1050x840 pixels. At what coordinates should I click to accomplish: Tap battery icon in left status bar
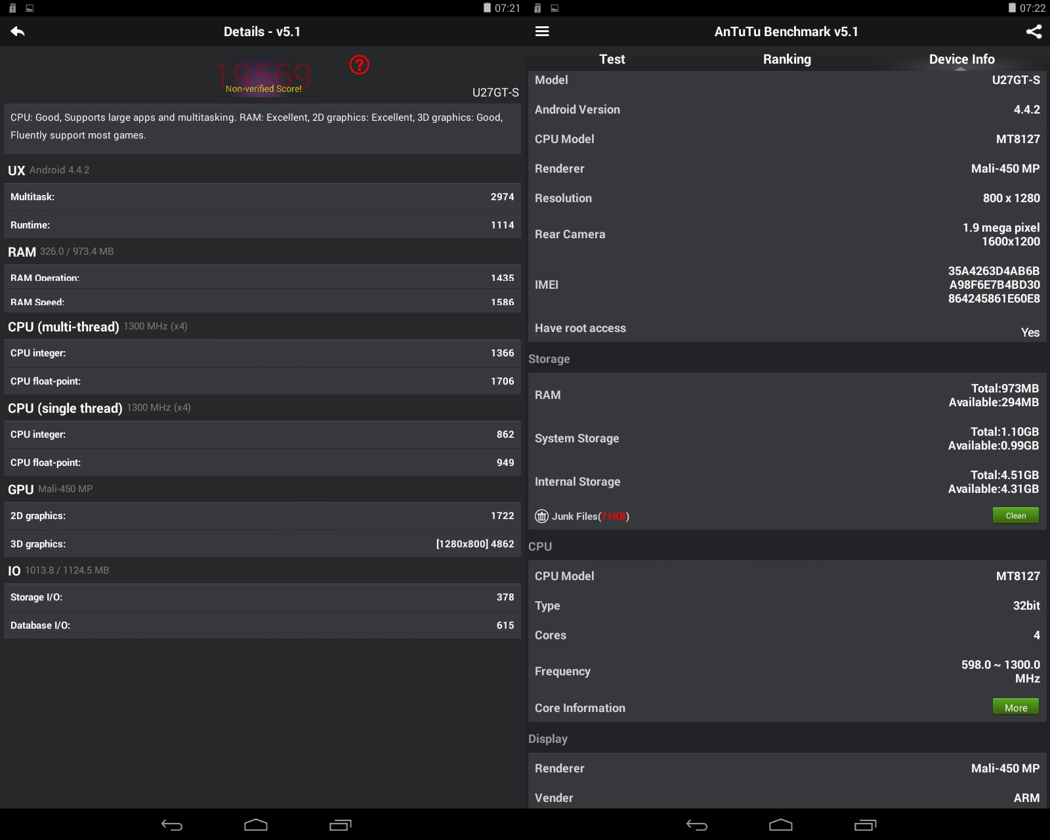(x=487, y=8)
